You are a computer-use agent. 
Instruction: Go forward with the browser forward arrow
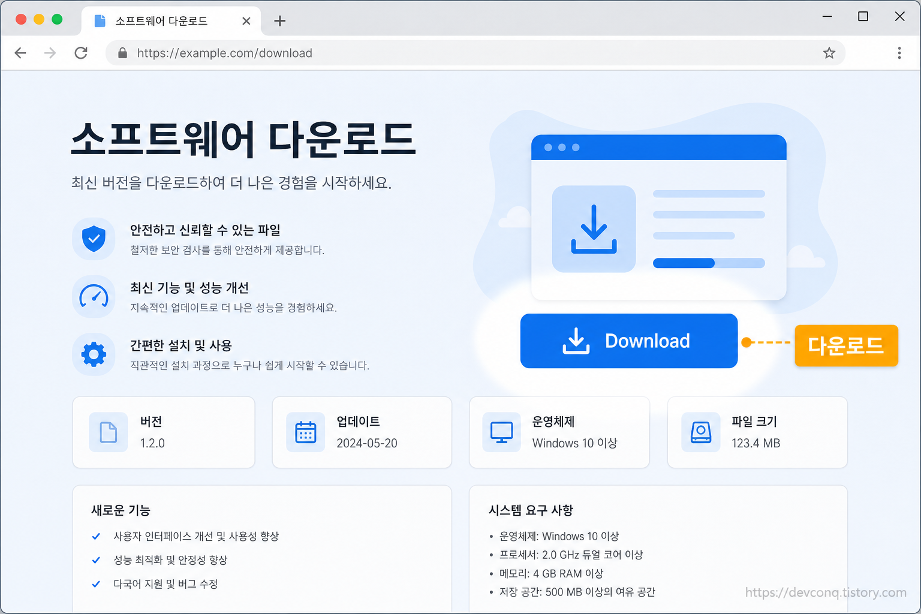(50, 53)
